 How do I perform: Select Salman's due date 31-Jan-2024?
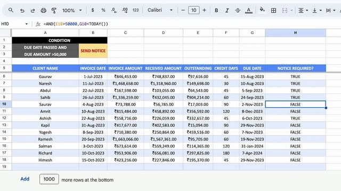(x=252, y=146)
